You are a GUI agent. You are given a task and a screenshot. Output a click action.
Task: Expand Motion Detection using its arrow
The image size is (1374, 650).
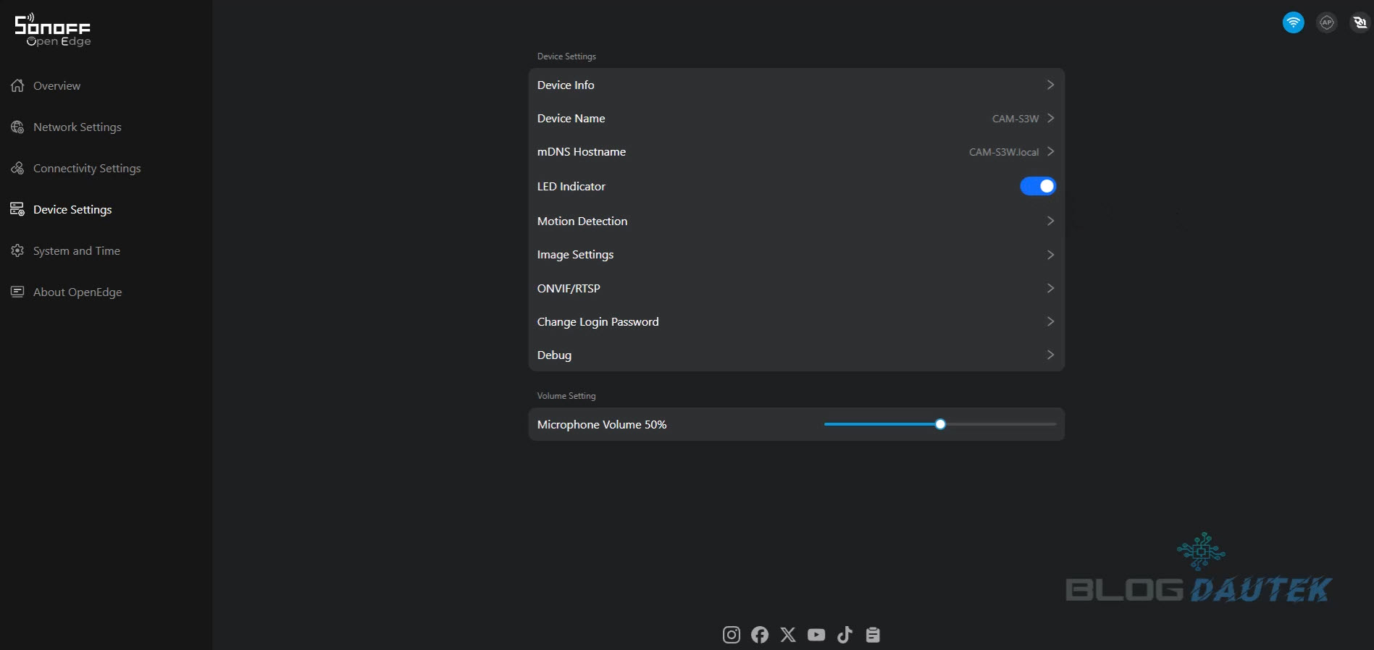[1050, 221]
